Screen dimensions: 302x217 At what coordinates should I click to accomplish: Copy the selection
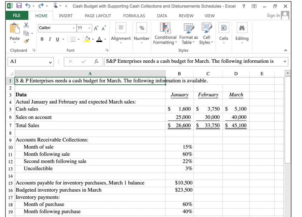click(x=26, y=33)
